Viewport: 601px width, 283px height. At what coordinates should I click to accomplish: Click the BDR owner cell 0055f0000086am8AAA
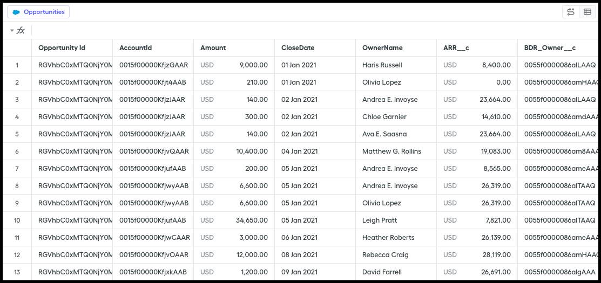tap(558, 151)
